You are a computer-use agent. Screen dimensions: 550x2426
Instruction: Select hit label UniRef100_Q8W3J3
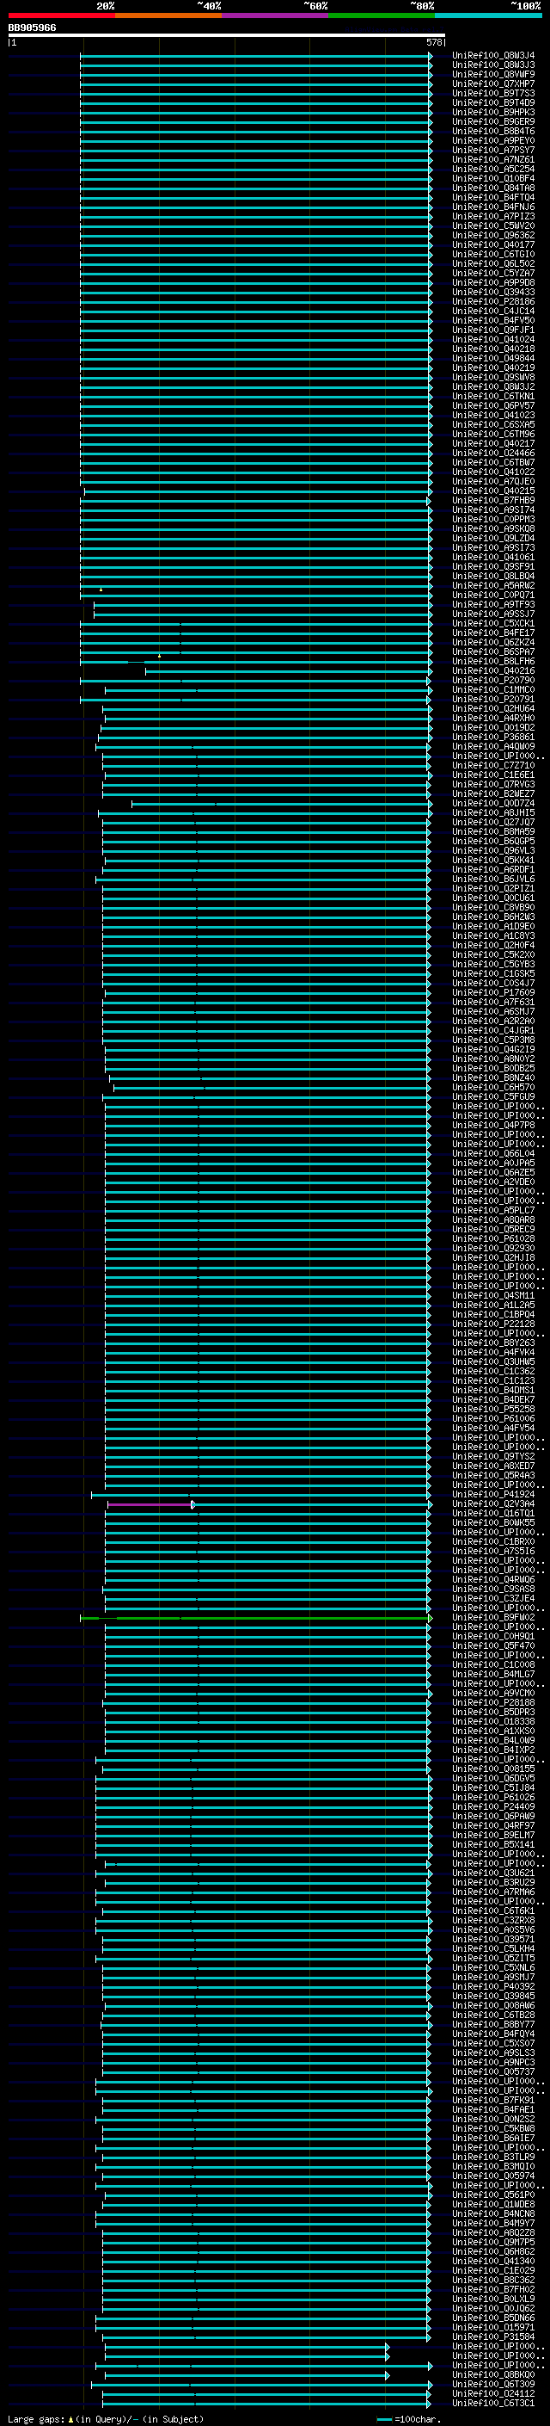coord(493,65)
